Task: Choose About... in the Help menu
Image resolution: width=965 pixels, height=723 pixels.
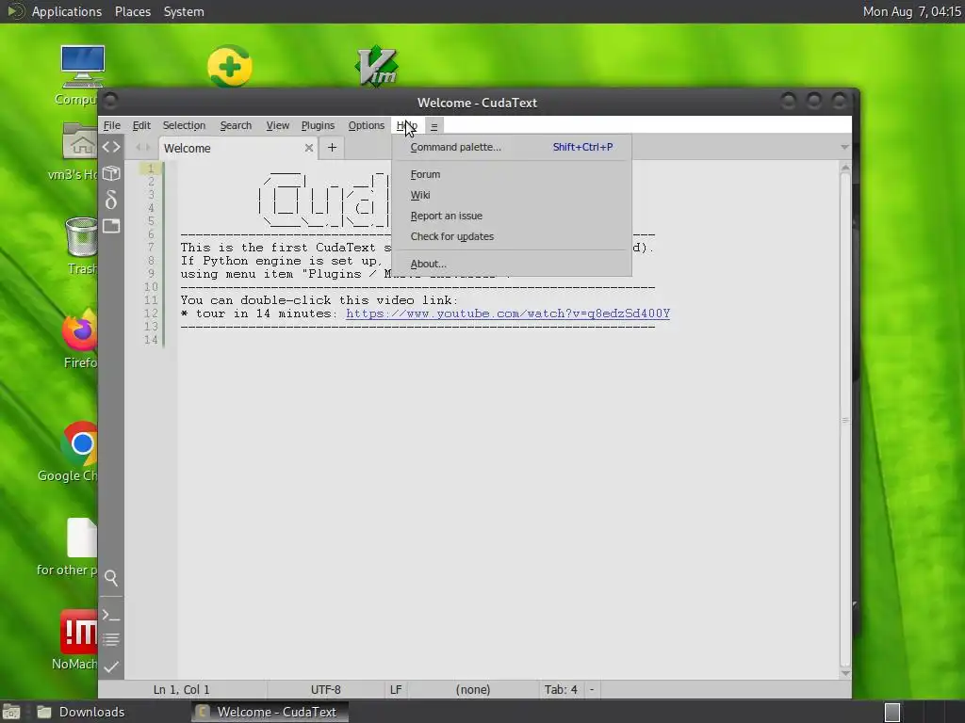Action: pos(512,264)
